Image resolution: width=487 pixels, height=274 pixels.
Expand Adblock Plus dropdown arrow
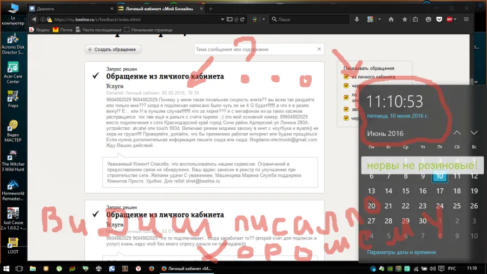(x=455, y=19)
